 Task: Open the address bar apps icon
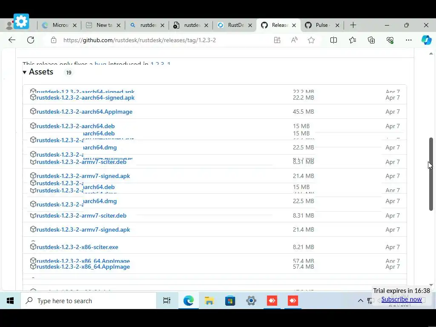coord(277,40)
